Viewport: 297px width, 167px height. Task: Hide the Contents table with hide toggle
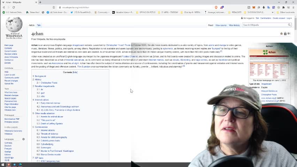tap(75, 72)
